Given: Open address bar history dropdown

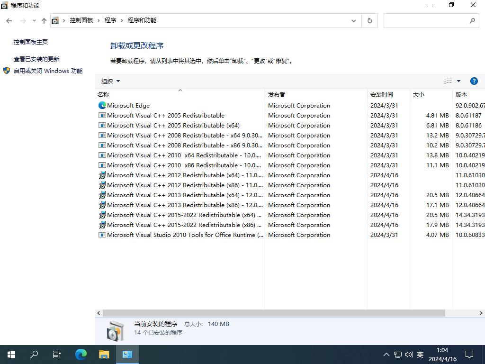Looking at the screenshot, I should coord(353,21).
